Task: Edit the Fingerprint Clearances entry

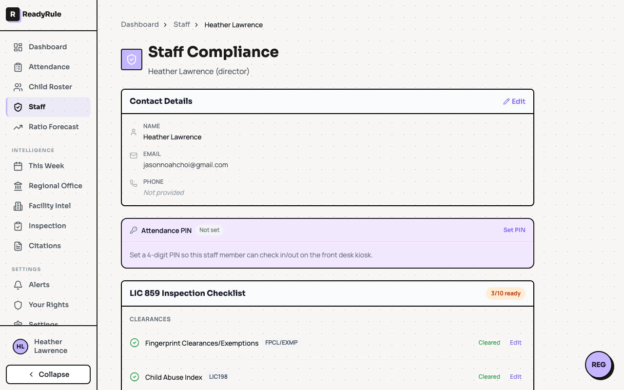Action: (x=515, y=342)
